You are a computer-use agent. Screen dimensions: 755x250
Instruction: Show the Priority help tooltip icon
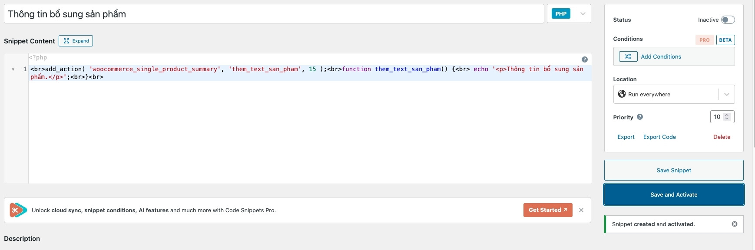pyautogui.click(x=640, y=117)
